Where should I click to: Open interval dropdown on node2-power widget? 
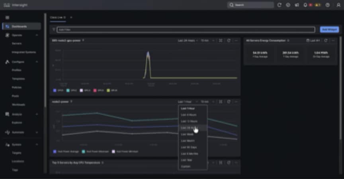[x=207, y=102]
